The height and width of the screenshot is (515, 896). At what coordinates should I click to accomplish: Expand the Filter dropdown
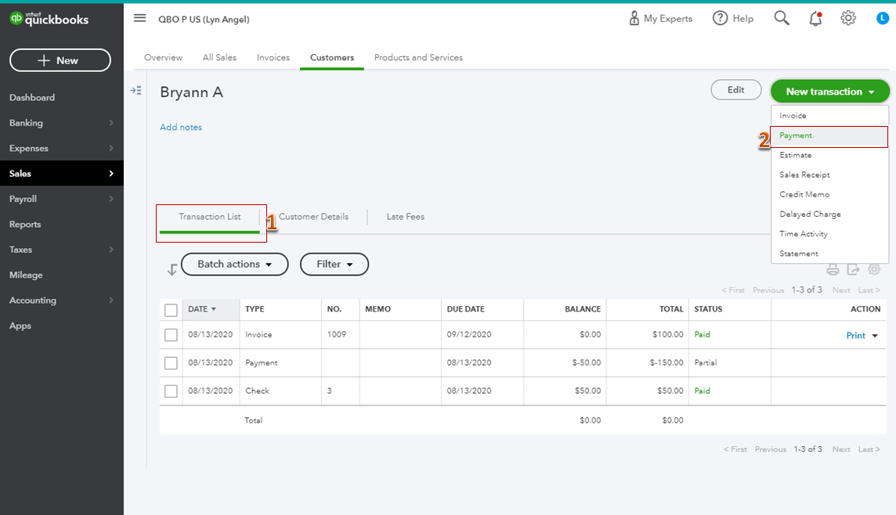coord(334,265)
